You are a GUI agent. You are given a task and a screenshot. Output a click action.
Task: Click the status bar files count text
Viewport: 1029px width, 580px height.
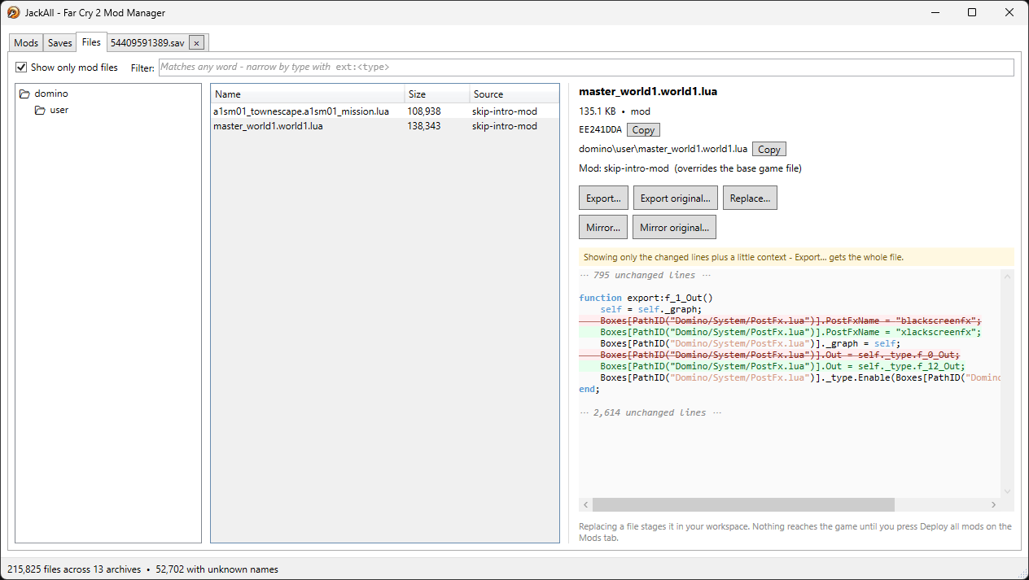(74, 569)
